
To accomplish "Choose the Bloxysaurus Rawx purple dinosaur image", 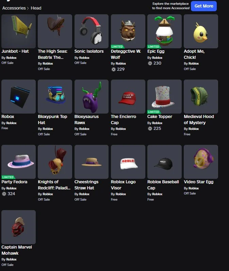I will (x=92, y=97).
